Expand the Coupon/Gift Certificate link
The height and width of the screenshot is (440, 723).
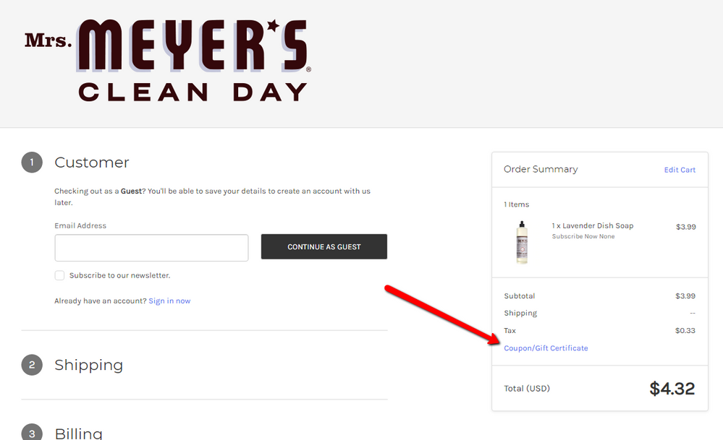[x=546, y=348]
